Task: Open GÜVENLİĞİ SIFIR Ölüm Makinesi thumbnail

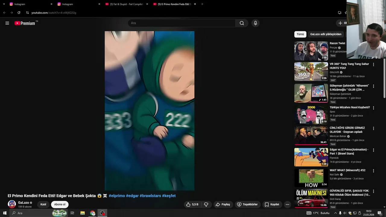Action: click(311, 198)
